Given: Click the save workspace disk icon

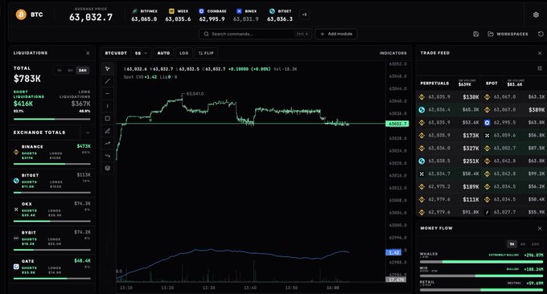Looking at the screenshot, I should 476,34.
